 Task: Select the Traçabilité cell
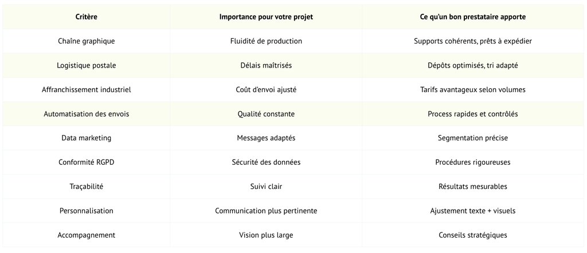(86, 187)
